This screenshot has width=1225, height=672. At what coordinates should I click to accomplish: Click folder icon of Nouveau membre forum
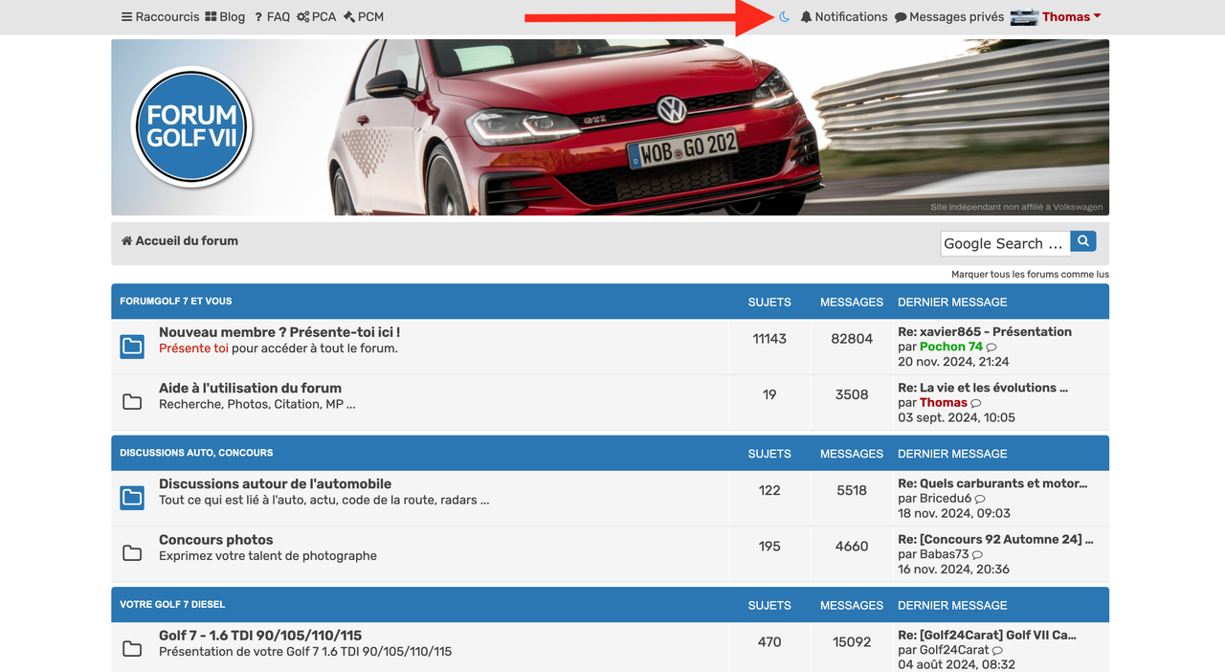click(x=132, y=346)
